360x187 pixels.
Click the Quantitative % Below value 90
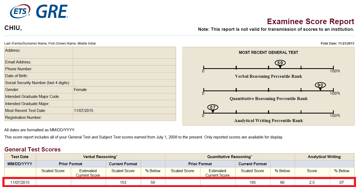coord(282,182)
